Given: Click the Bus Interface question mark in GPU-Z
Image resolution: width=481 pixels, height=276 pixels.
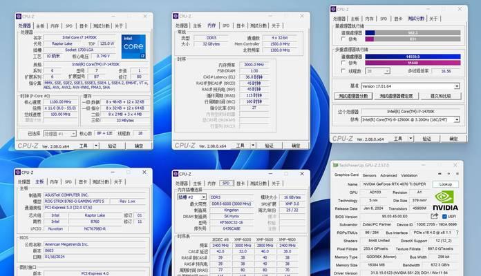Looking at the screenshot, I should tap(457, 233).
